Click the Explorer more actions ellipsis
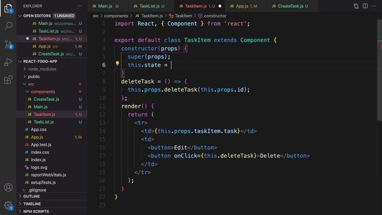The image size is (382, 215). tap(79, 6)
